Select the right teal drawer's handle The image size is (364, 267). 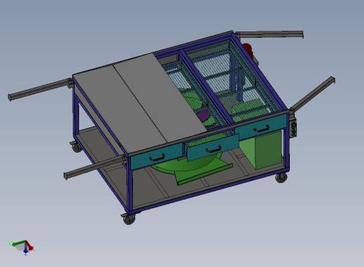[x=262, y=129]
